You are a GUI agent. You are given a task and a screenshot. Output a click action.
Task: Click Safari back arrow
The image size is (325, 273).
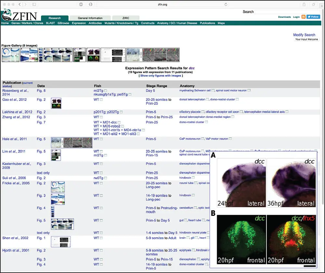coord(19,4)
